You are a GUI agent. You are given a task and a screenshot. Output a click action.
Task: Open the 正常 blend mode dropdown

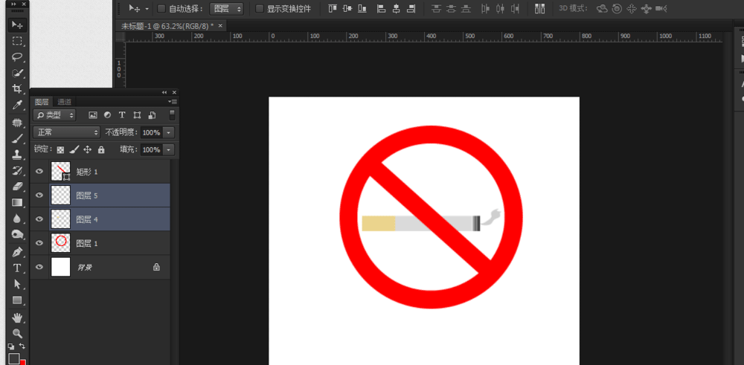click(x=66, y=132)
